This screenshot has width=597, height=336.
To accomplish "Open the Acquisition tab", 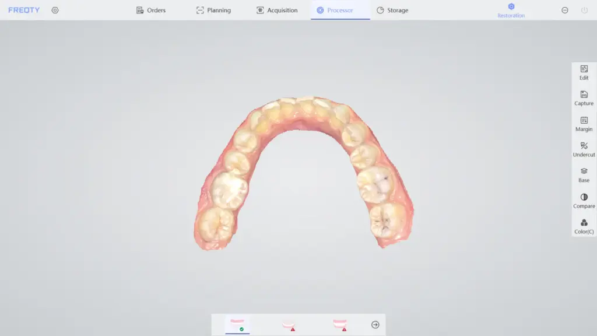I will tap(277, 10).
